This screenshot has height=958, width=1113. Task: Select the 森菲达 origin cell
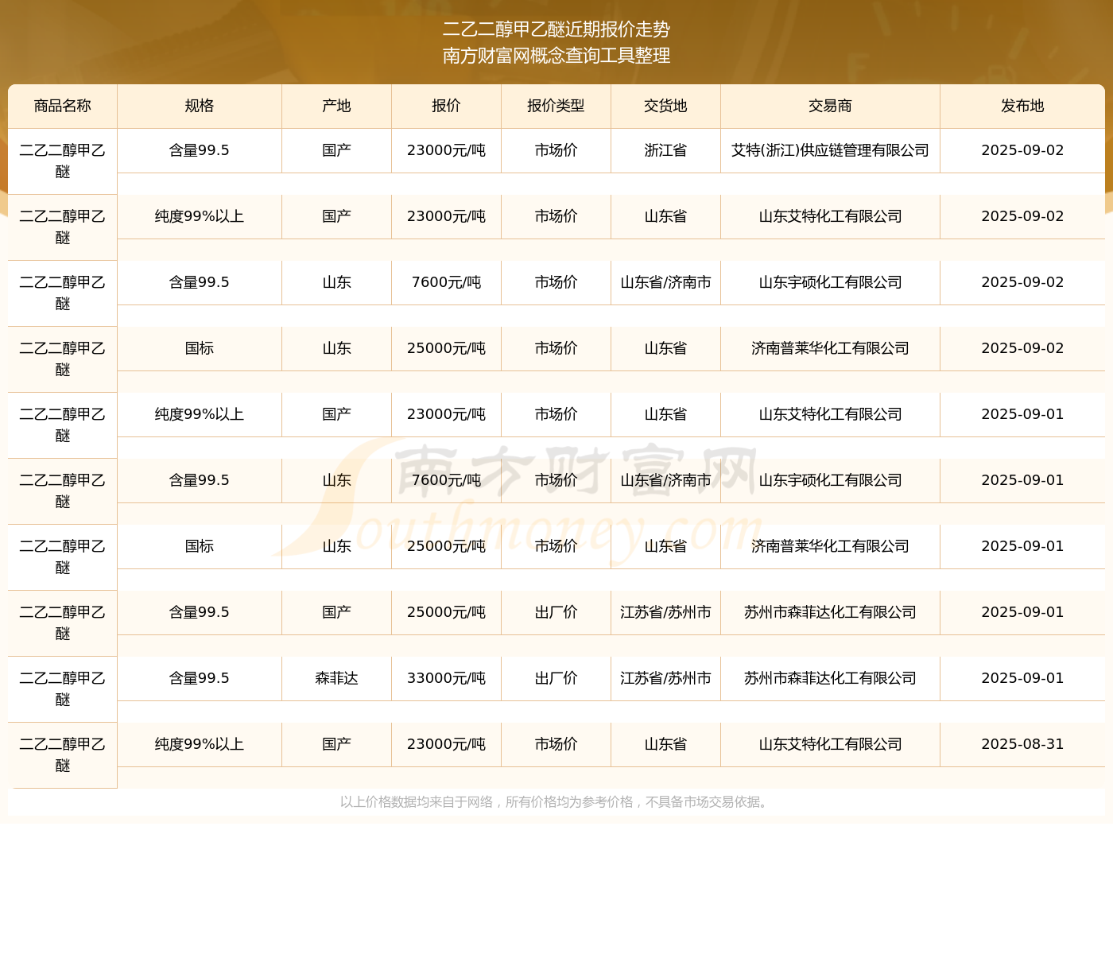click(336, 678)
